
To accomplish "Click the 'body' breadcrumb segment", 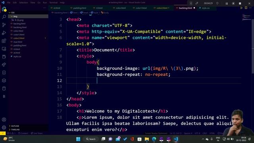I will [105, 13].
